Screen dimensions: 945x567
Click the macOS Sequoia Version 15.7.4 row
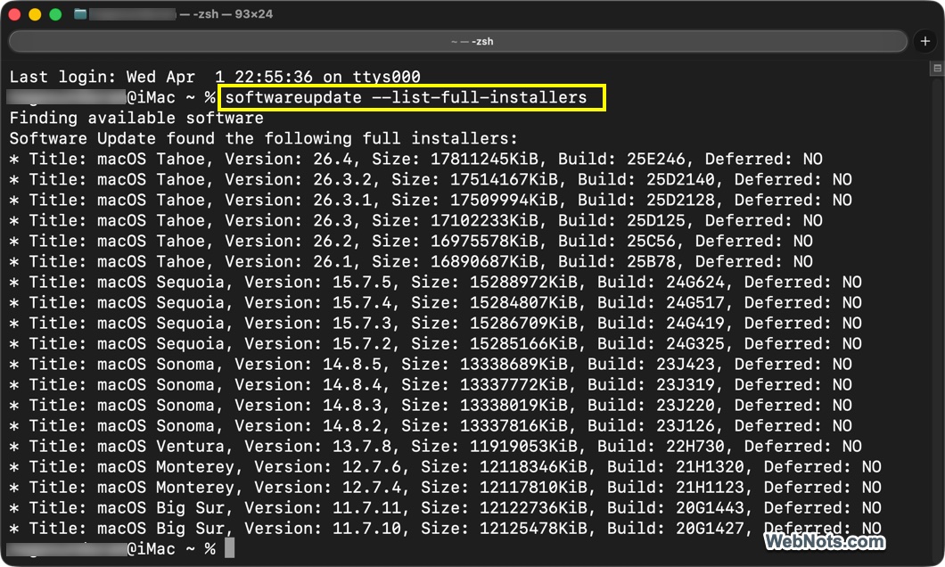[435, 302]
